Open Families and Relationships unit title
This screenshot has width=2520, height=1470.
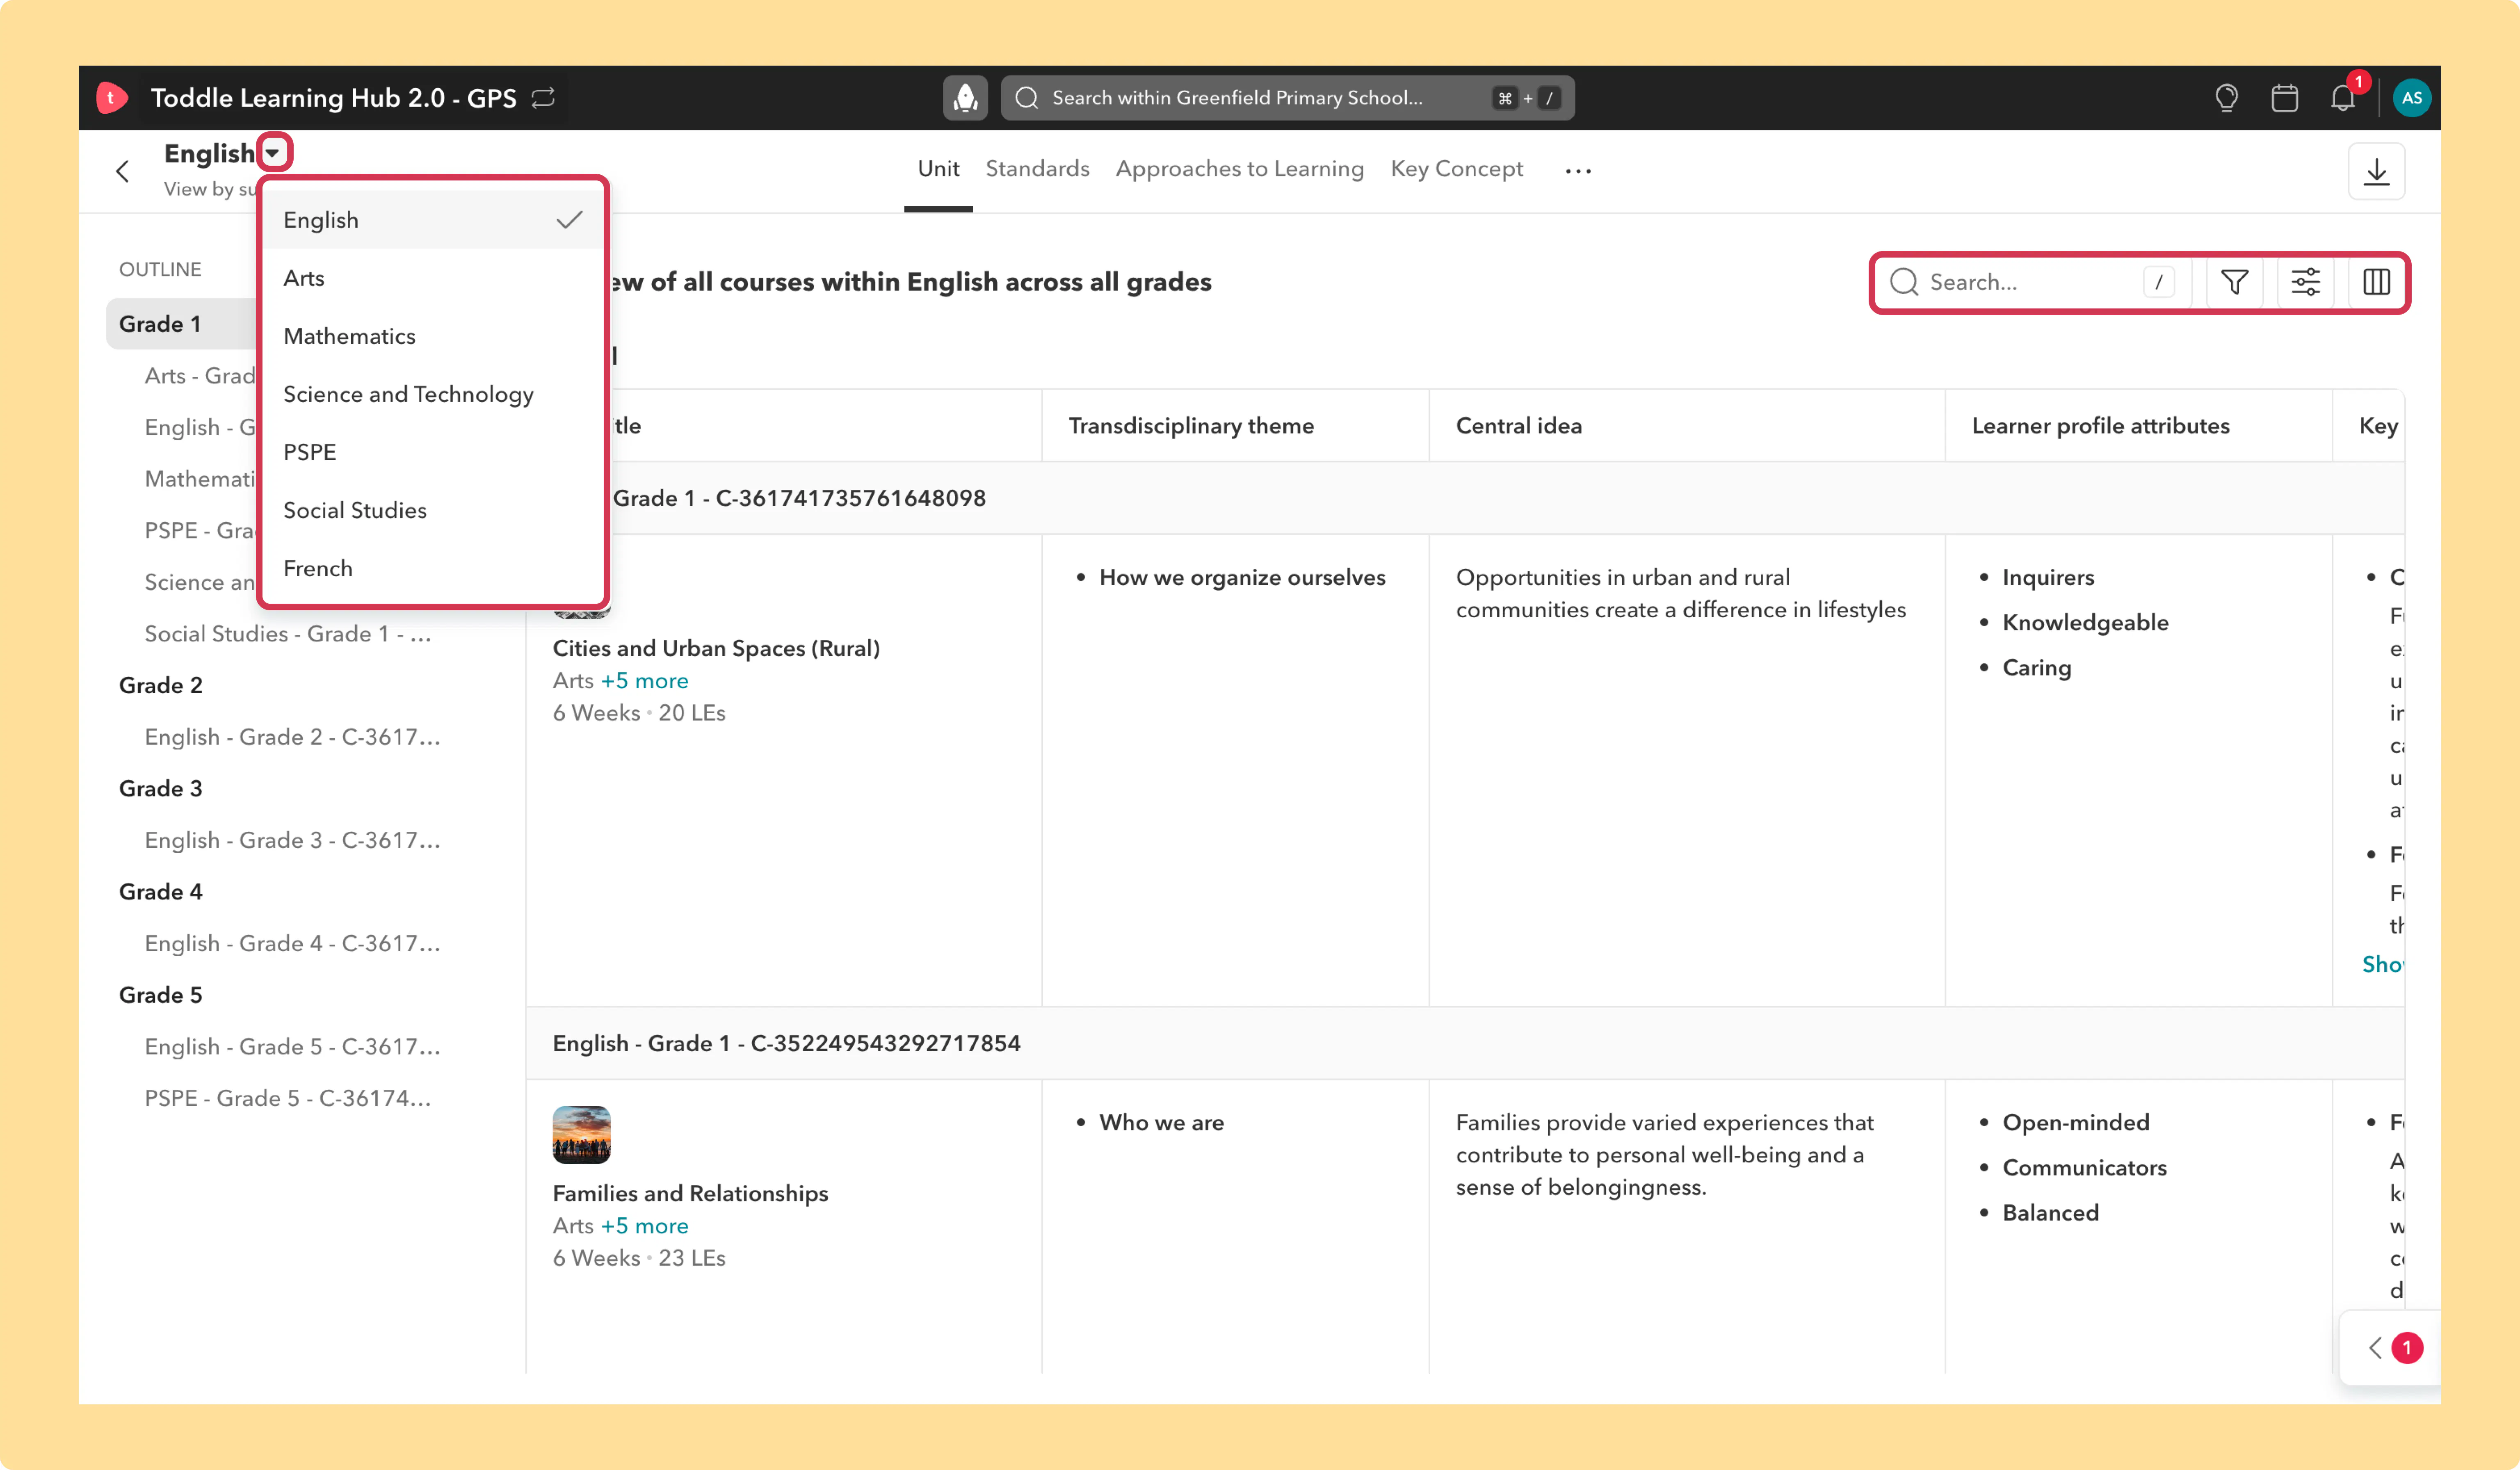point(690,1193)
